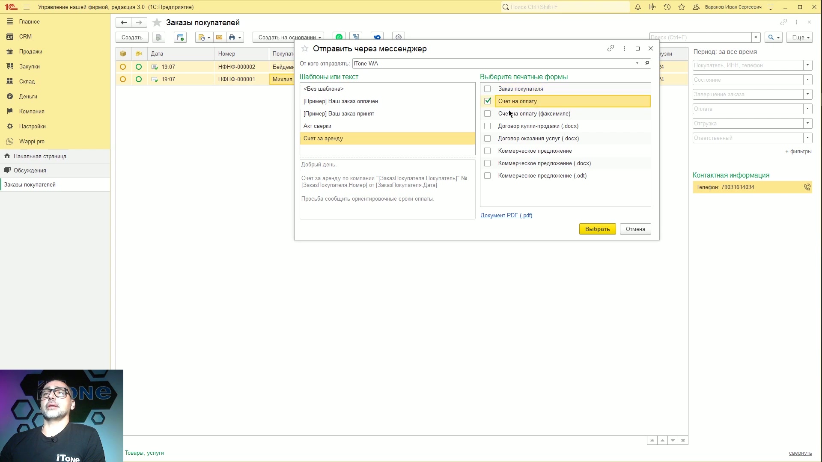The width and height of the screenshot is (822, 462).
Task: Copy link icon in messenger dialog header
Action: point(611,49)
